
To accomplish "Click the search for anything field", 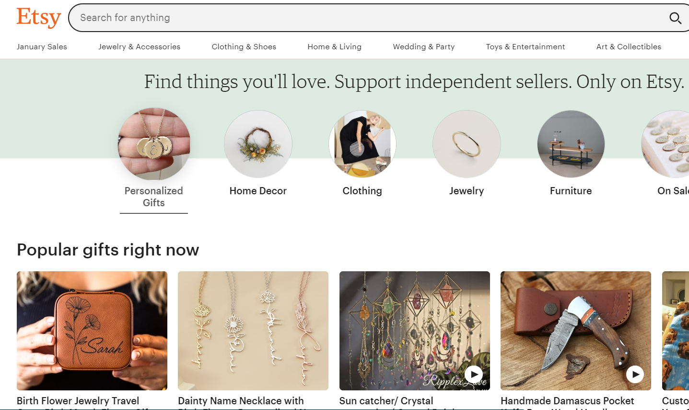I will [x=336, y=18].
